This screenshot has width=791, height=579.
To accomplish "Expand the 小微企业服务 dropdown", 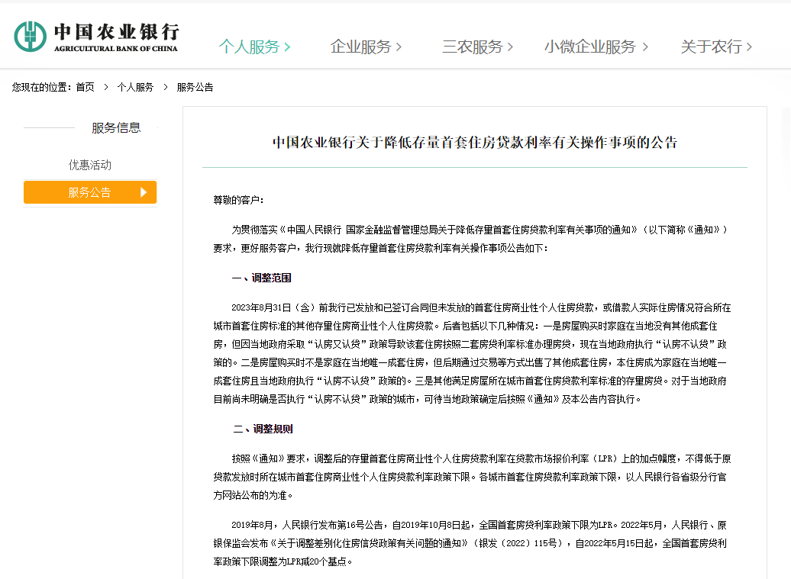I will point(590,47).
